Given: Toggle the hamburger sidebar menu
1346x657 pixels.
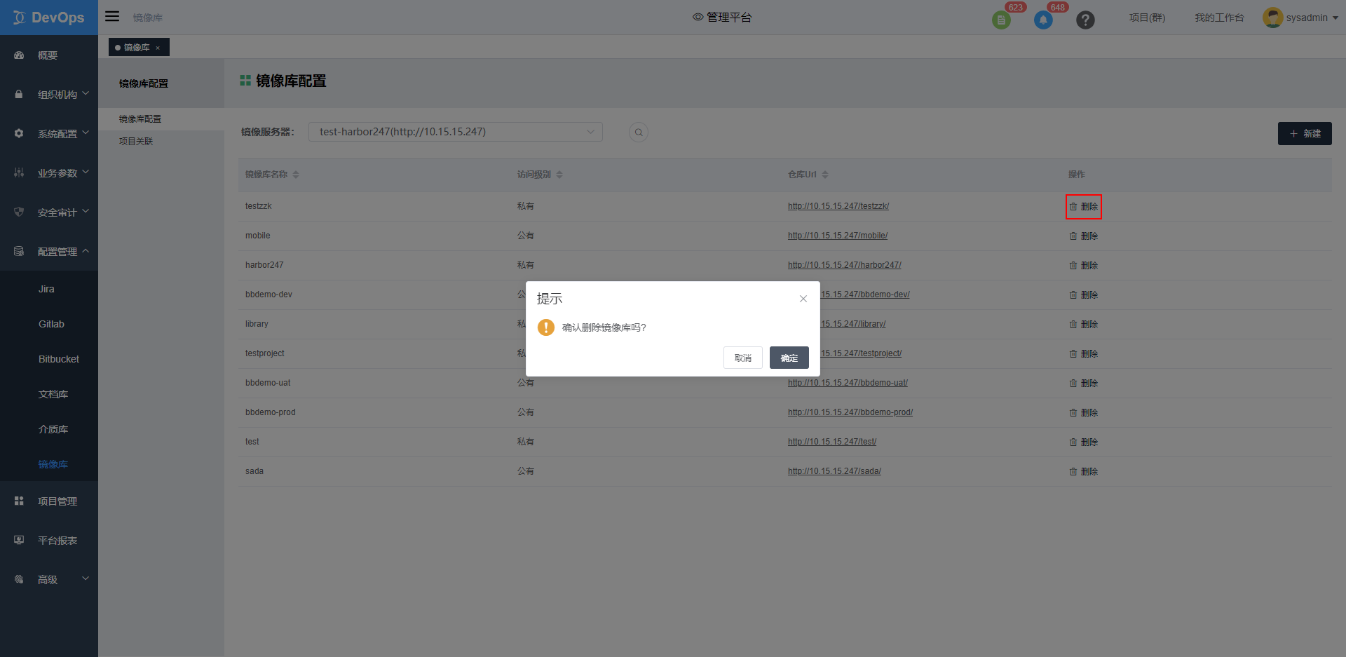Looking at the screenshot, I should tap(112, 16).
